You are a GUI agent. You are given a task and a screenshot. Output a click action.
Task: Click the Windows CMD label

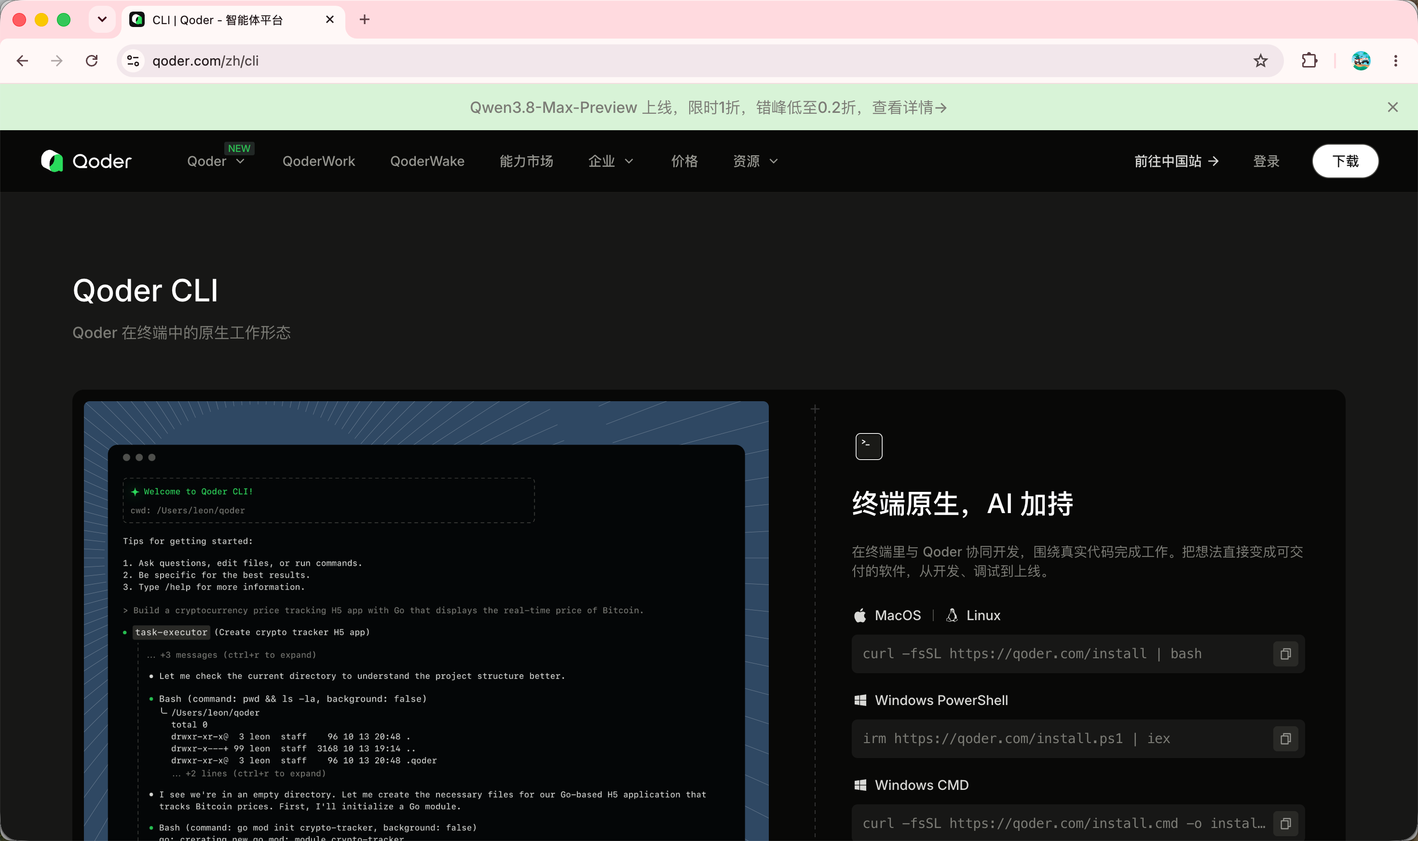click(922, 786)
